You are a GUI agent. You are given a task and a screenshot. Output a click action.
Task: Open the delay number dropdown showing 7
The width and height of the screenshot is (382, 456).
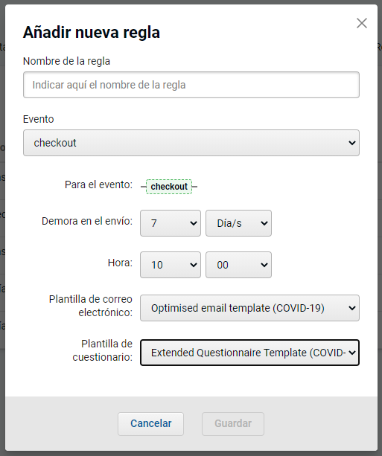click(x=171, y=223)
